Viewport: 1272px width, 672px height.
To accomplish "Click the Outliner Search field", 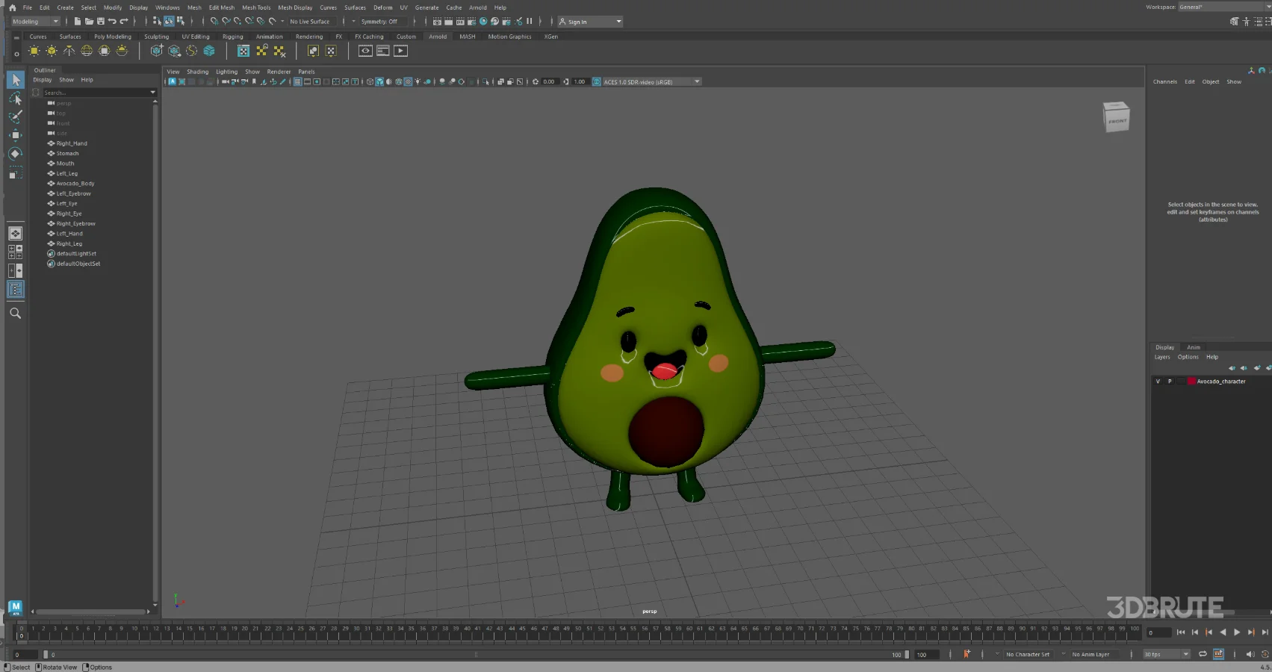I will [x=95, y=93].
